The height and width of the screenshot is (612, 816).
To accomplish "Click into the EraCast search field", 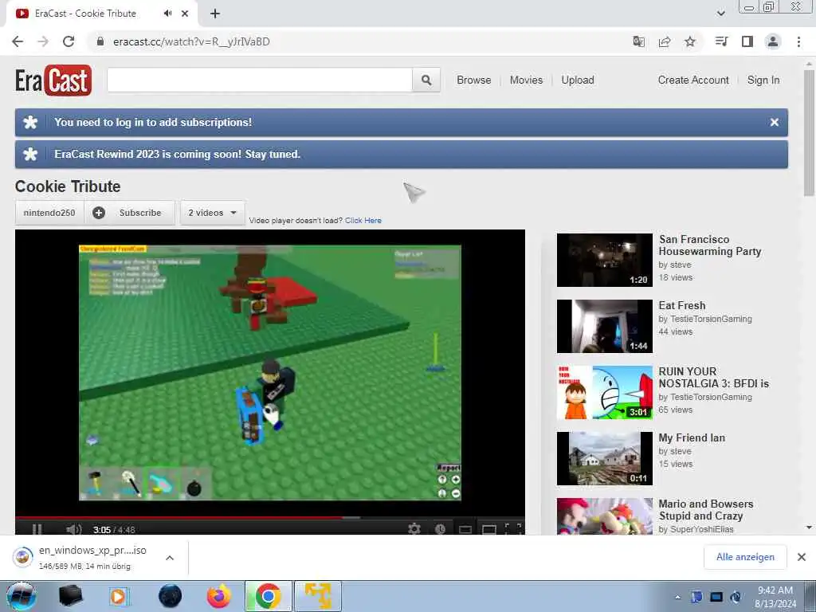I will pyautogui.click(x=260, y=80).
